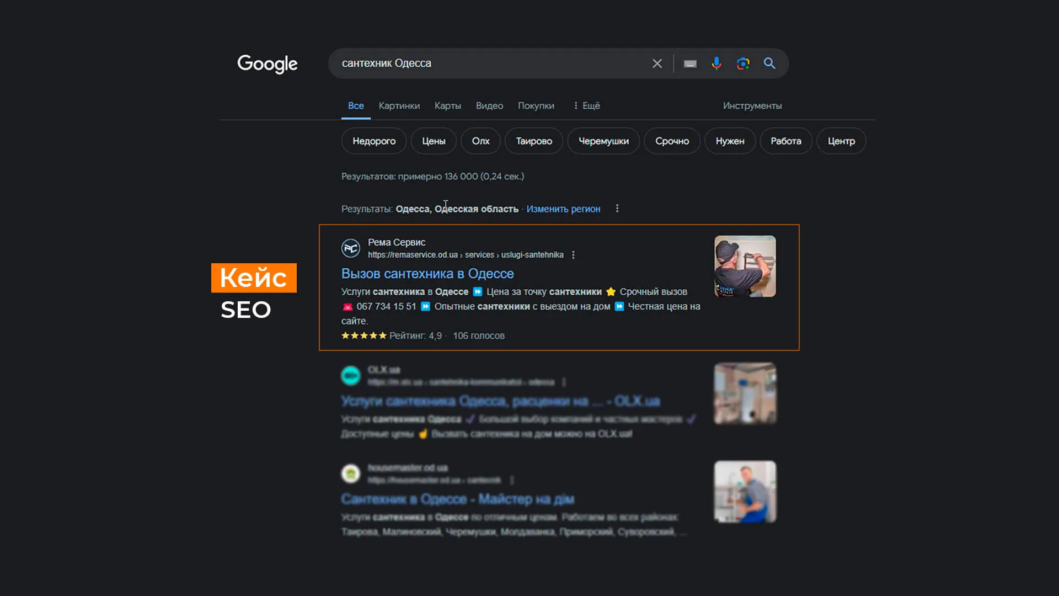Open three-dot menu of housemaster result
Image resolution: width=1059 pixels, height=596 pixels.
point(512,480)
